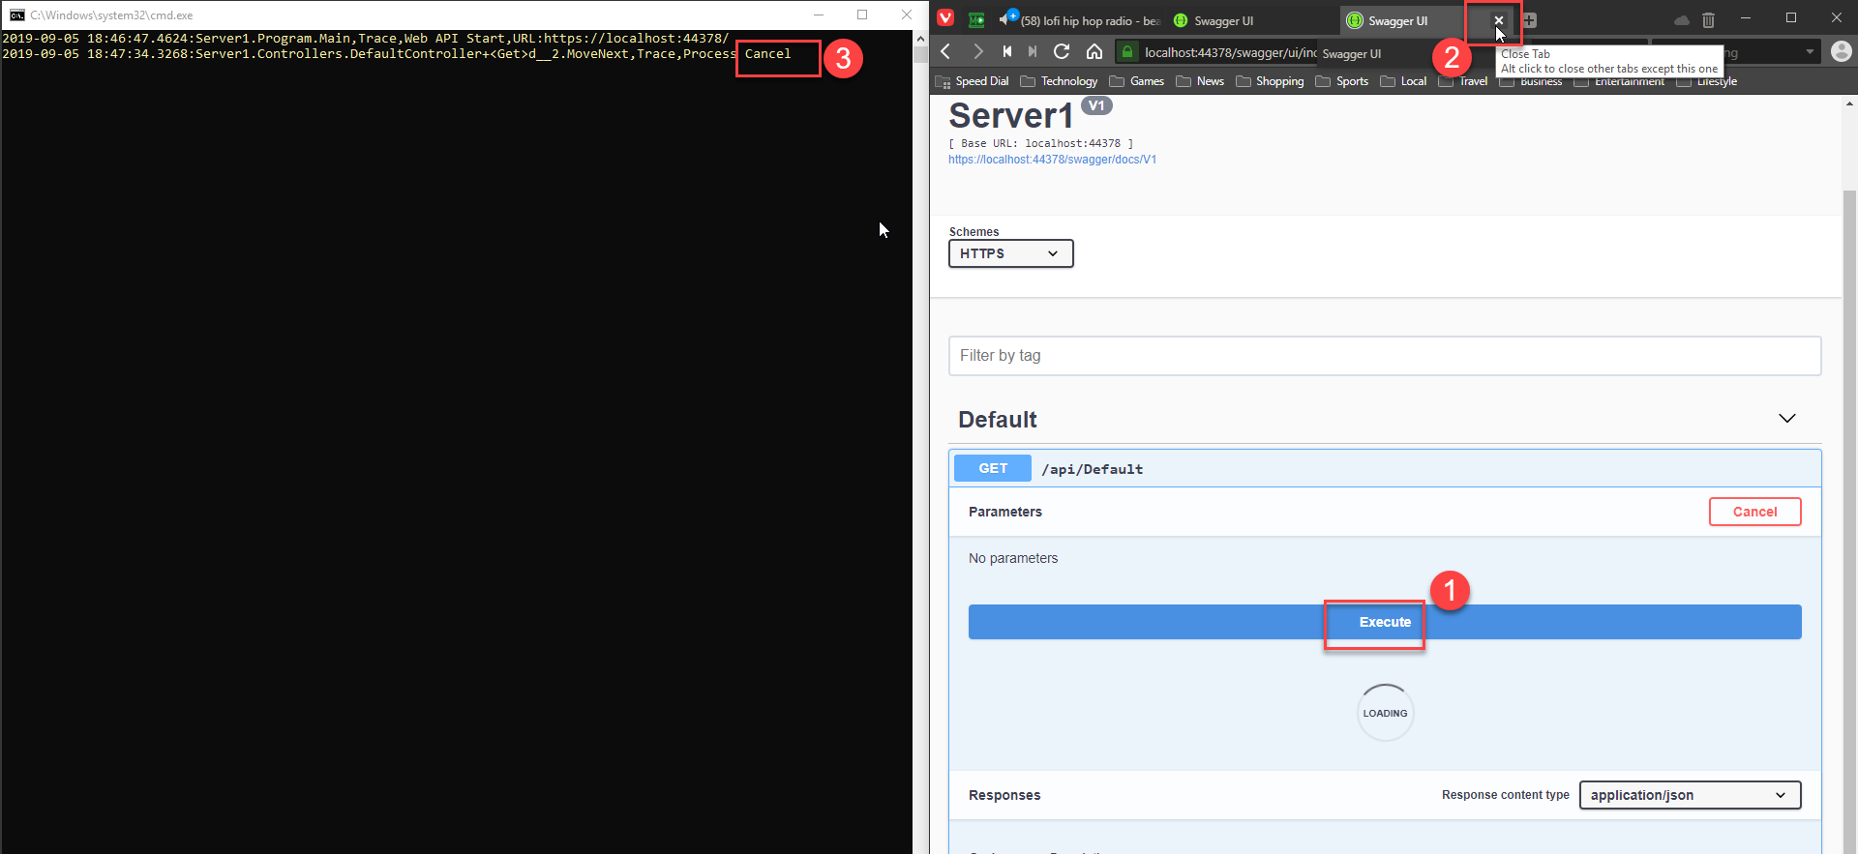
Task: Open the Games bookmarks folder
Action: [1137, 81]
